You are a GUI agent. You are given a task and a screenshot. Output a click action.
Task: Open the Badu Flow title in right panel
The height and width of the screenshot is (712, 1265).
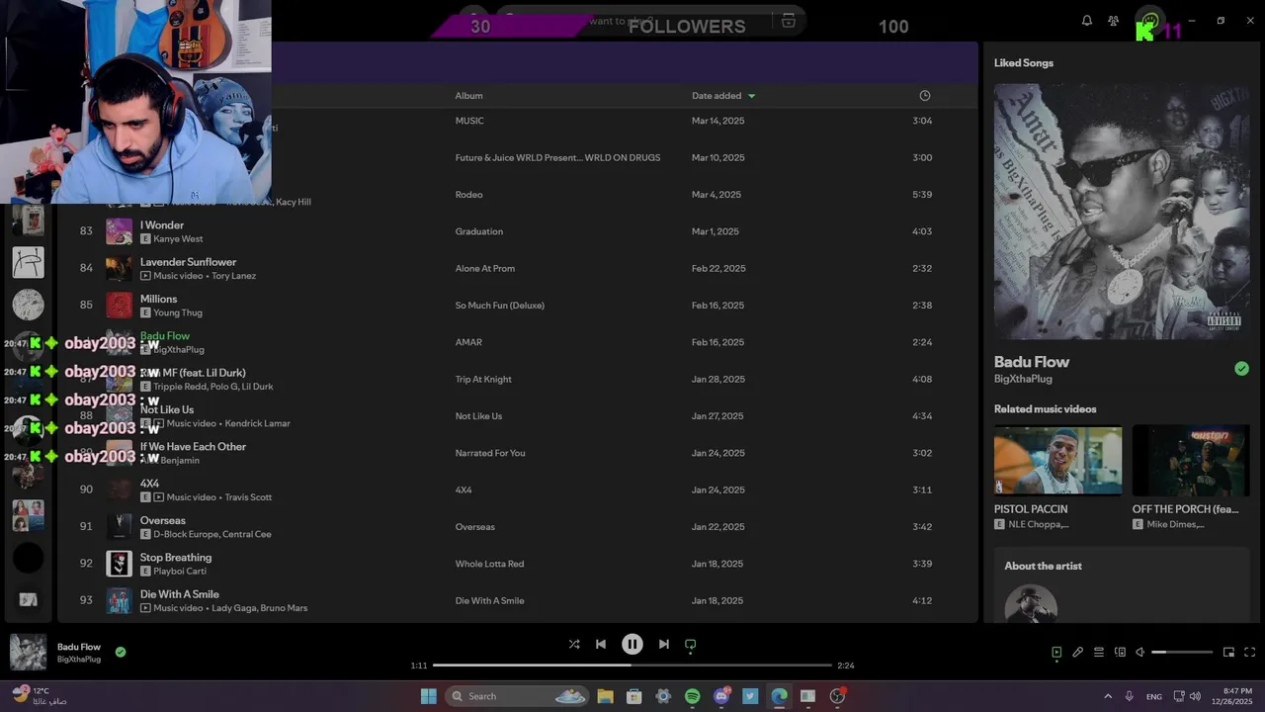coord(1032,362)
